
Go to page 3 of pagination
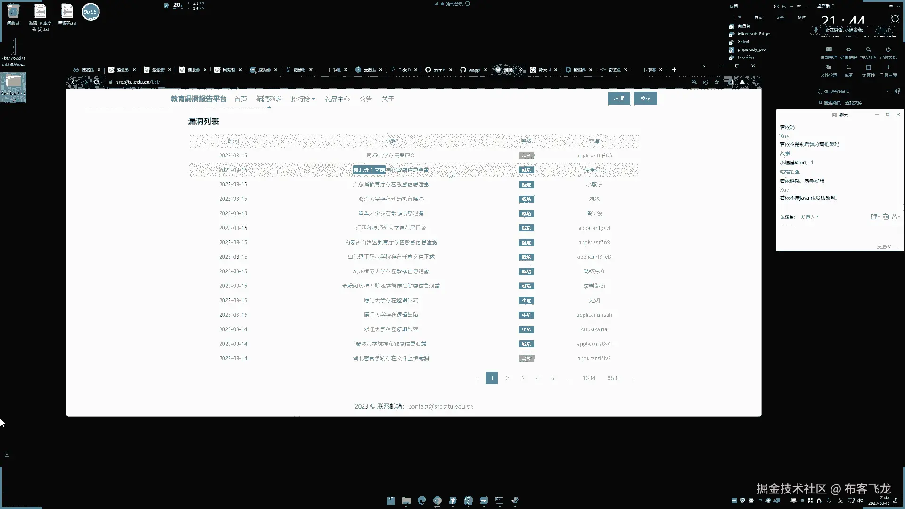point(522,378)
